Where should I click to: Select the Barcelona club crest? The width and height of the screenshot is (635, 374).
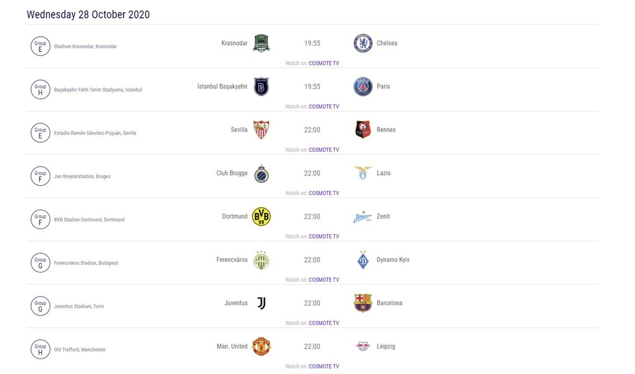tap(363, 303)
